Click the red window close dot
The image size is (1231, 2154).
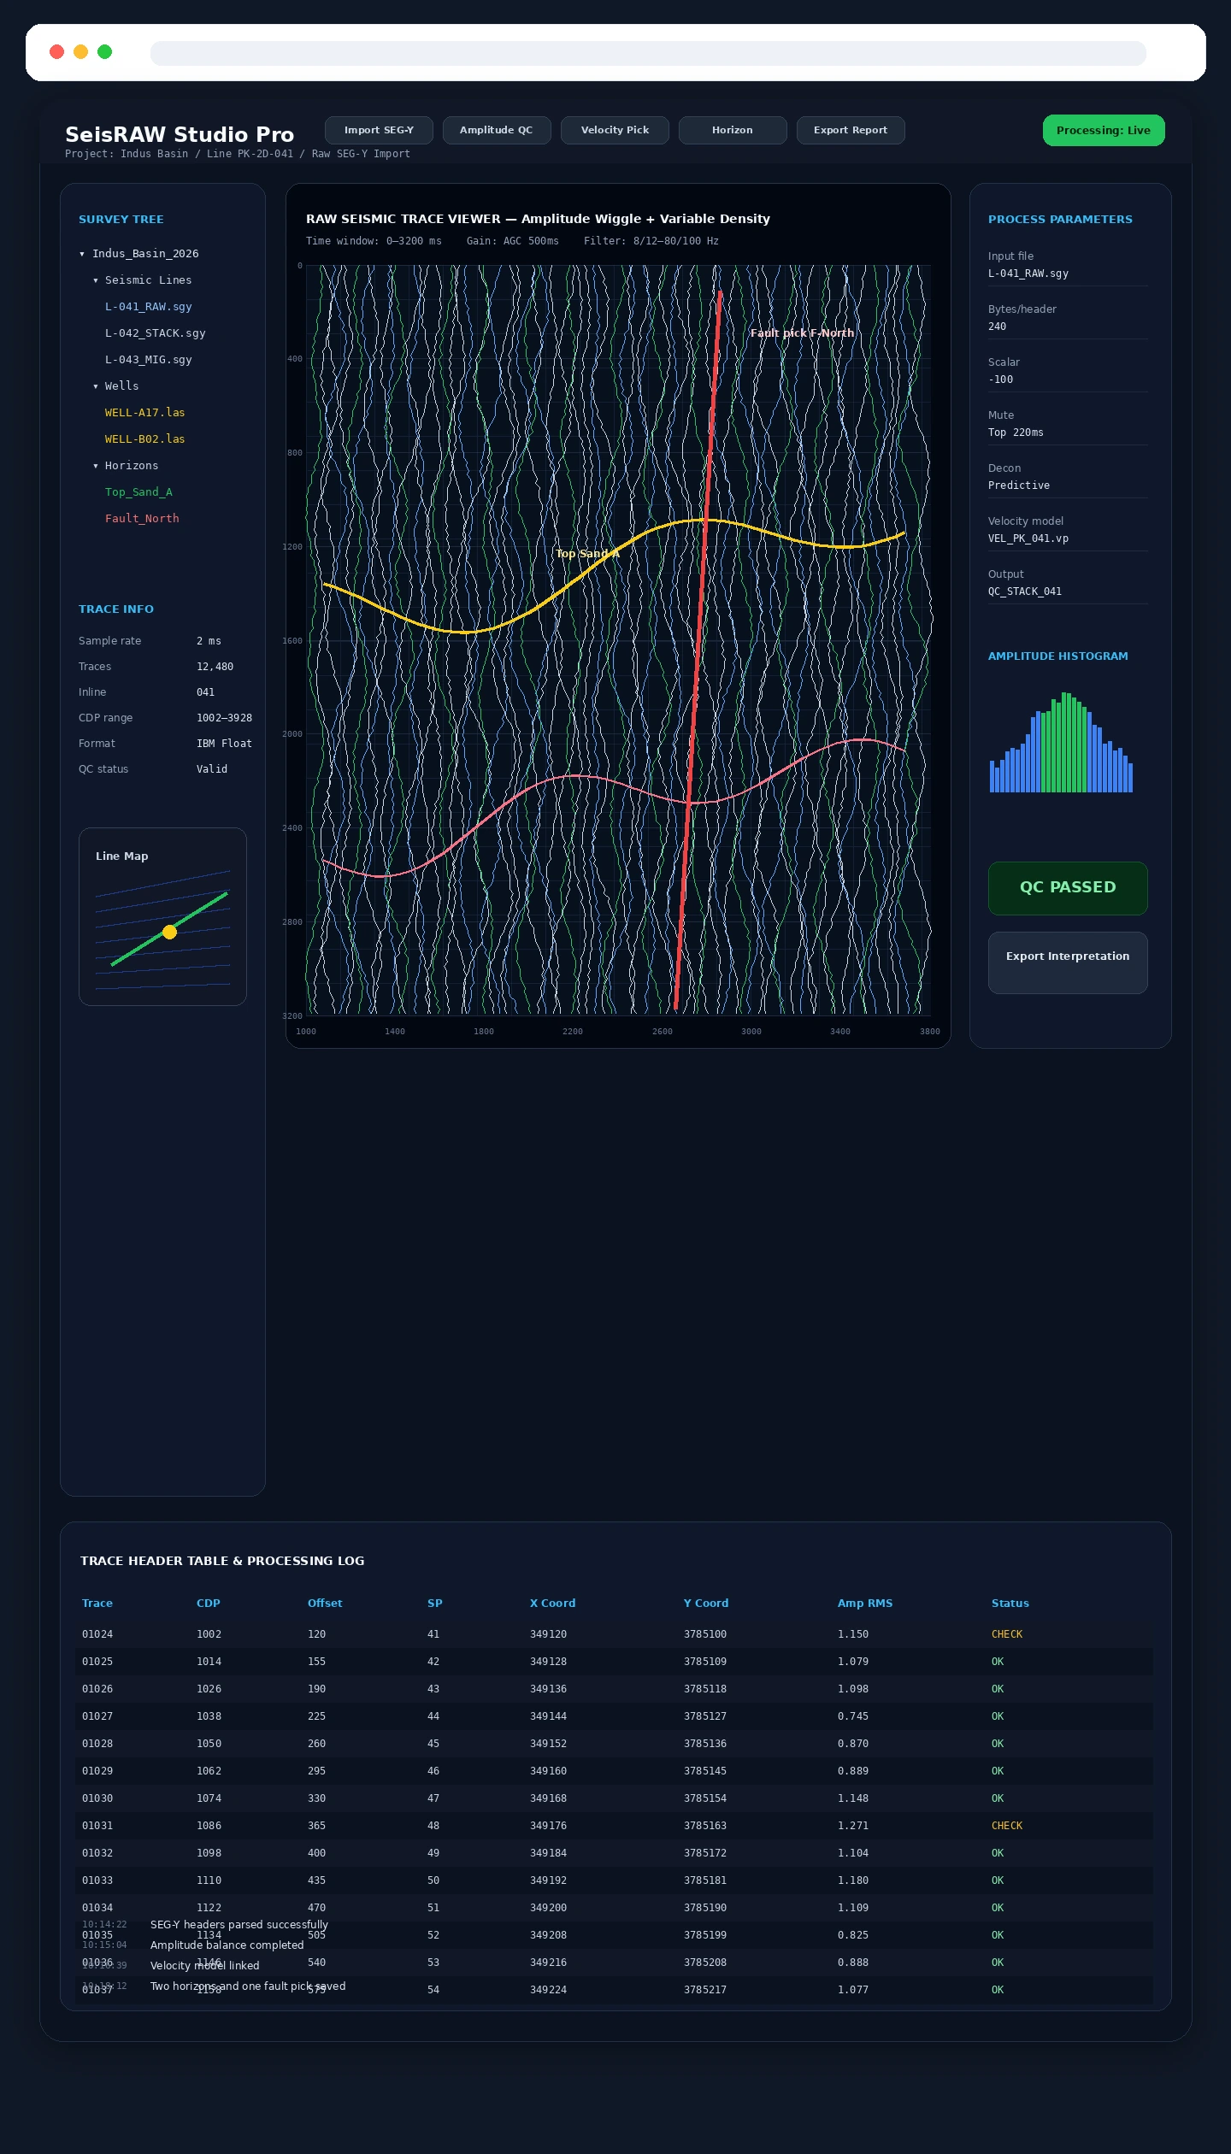(x=57, y=52)
